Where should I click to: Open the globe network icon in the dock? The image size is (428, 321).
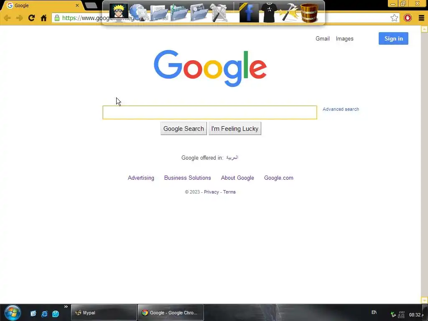(x=138, y=13)
